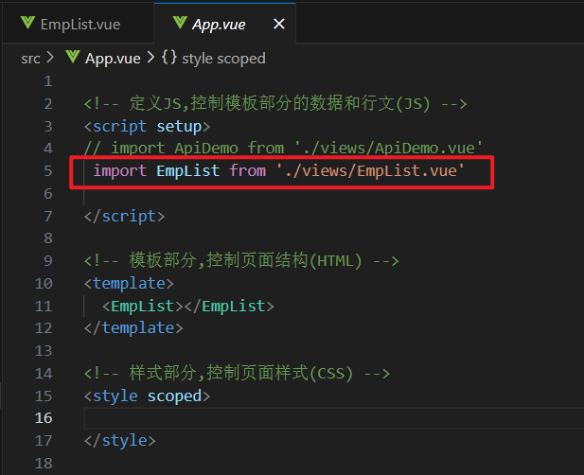Open the src breadcrumb folder
584x475 pixels.
coord(30,59)
